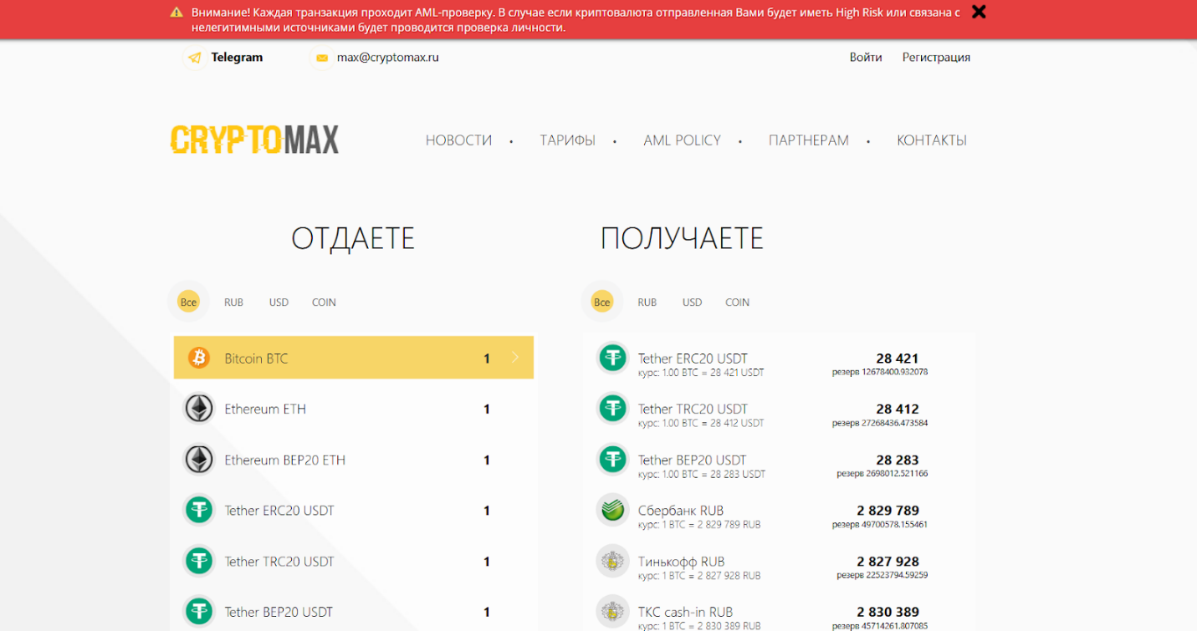Image resolution: width=1197 pixels, height=631 pixels.
Task: Choose ТКС cash-in RUB to receive
Action: point(780,612)
